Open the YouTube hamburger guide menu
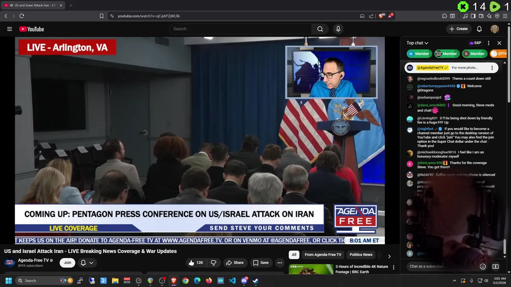The image size is (511, 287). (x=10, y=29)
